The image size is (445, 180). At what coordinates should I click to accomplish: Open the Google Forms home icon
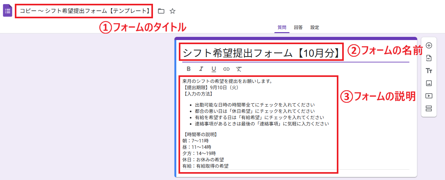pos(8,11)
